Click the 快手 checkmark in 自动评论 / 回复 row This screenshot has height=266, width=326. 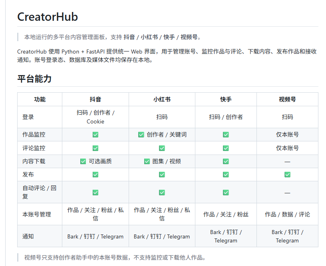click(226, 193)
